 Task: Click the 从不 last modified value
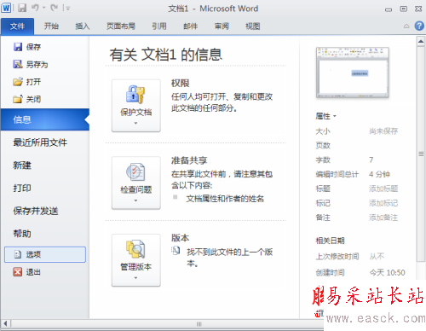click(x=377, y=257)
